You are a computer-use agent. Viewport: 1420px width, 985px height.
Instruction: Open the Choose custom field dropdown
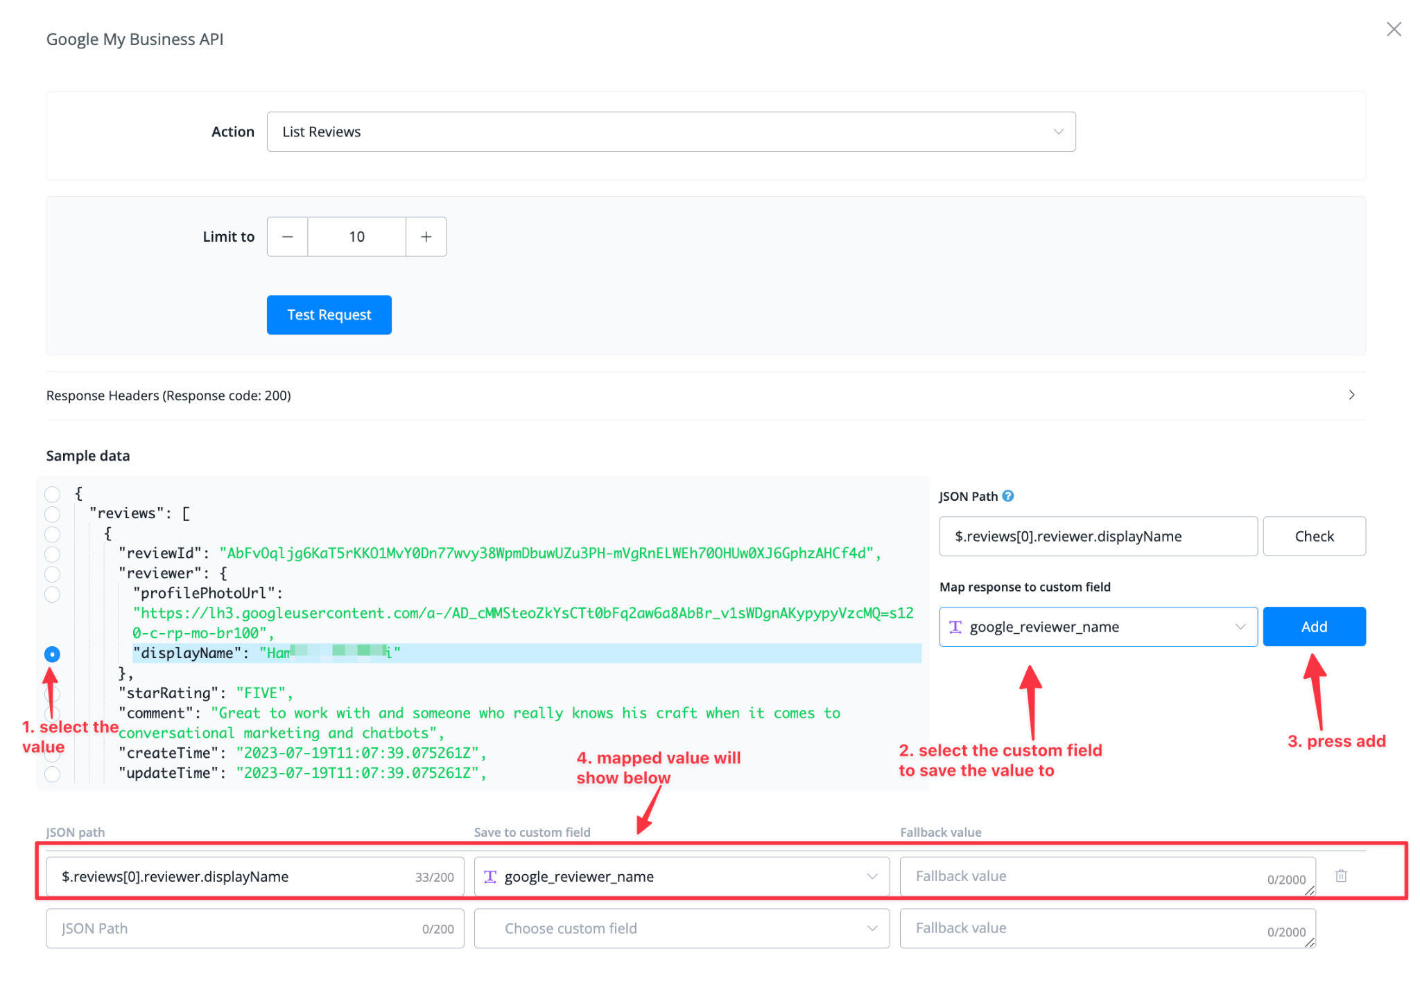(682, 929)
